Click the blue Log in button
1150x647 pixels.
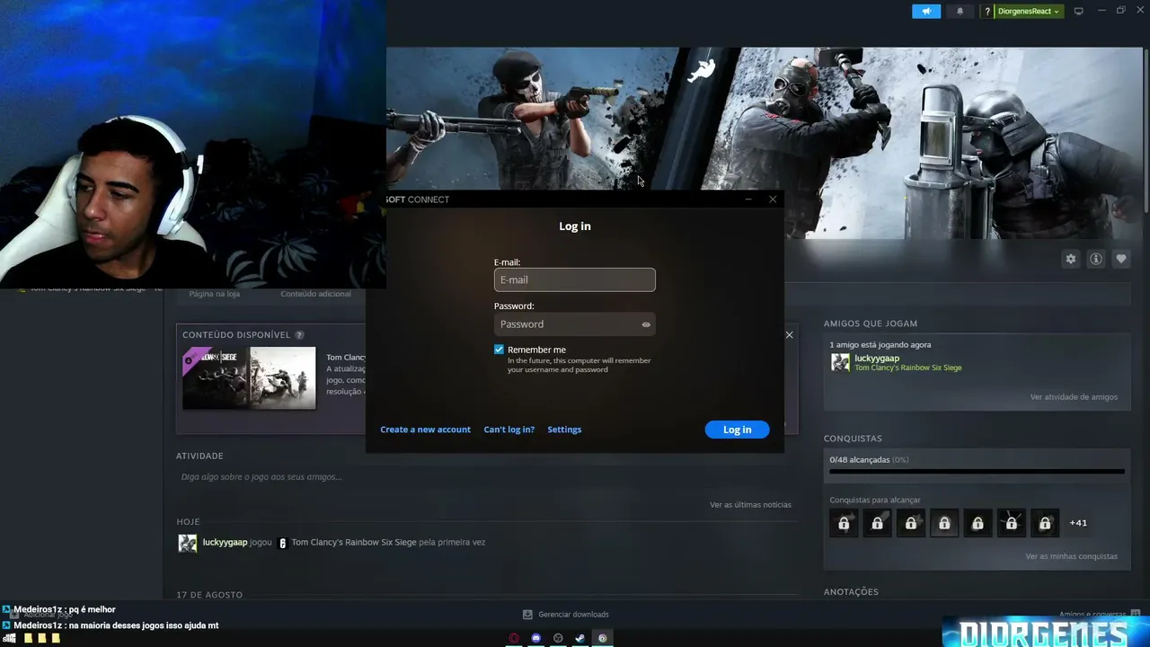pyautogui.click(x=737, y=430)
